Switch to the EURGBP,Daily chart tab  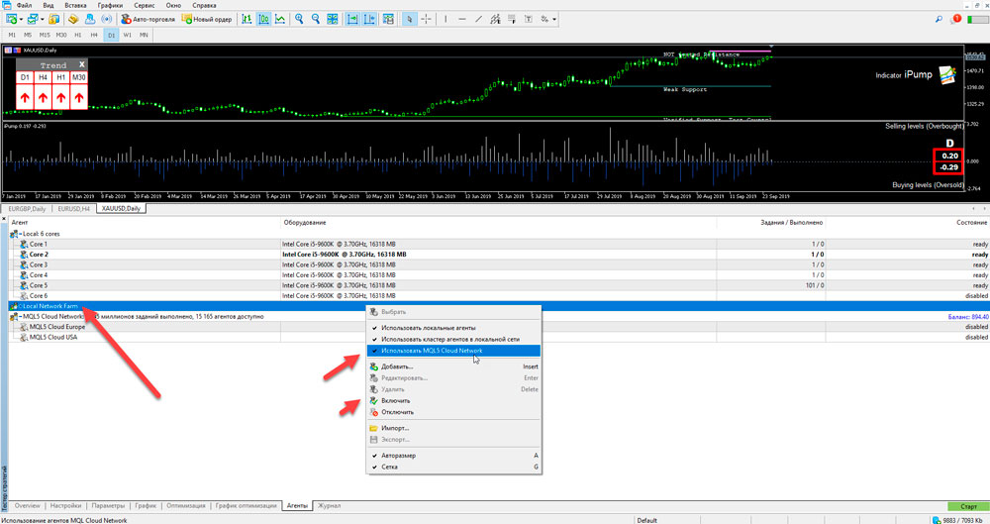(27, 209)
